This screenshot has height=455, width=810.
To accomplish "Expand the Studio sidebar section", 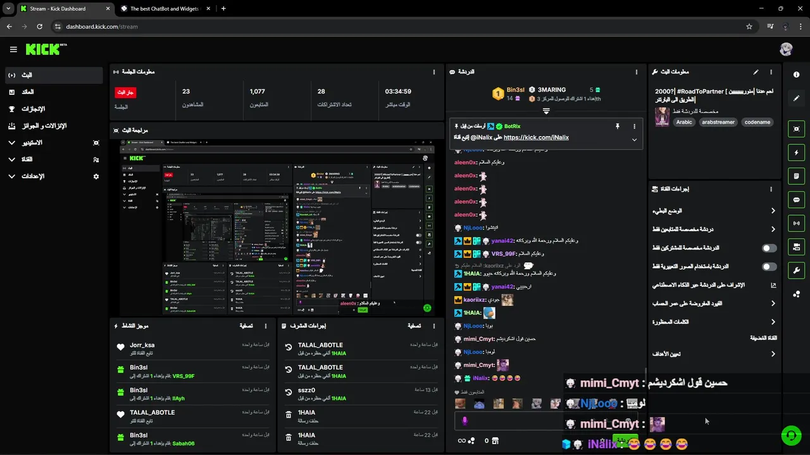I will [x=12, y=143].
